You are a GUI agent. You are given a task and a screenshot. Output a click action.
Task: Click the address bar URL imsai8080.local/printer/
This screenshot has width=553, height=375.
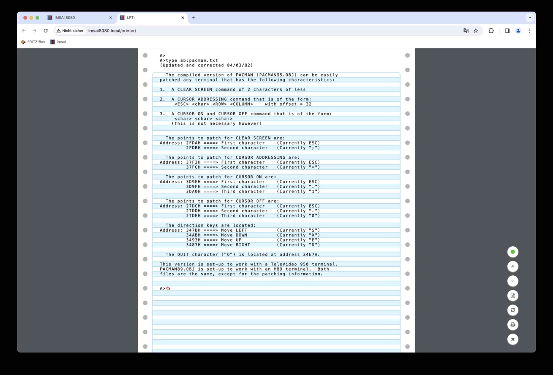(112, 31)
